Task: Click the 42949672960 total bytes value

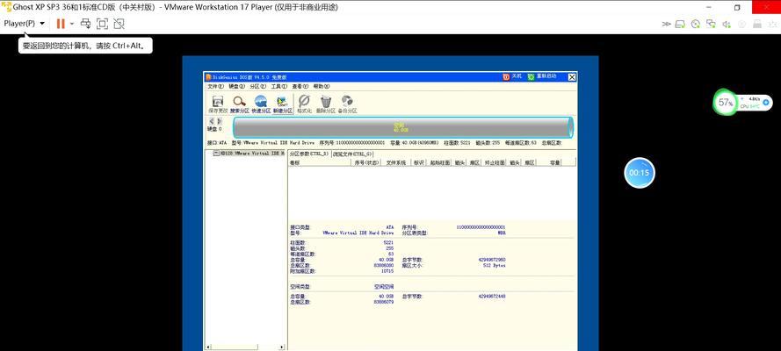Action: [x=492, y=260]
